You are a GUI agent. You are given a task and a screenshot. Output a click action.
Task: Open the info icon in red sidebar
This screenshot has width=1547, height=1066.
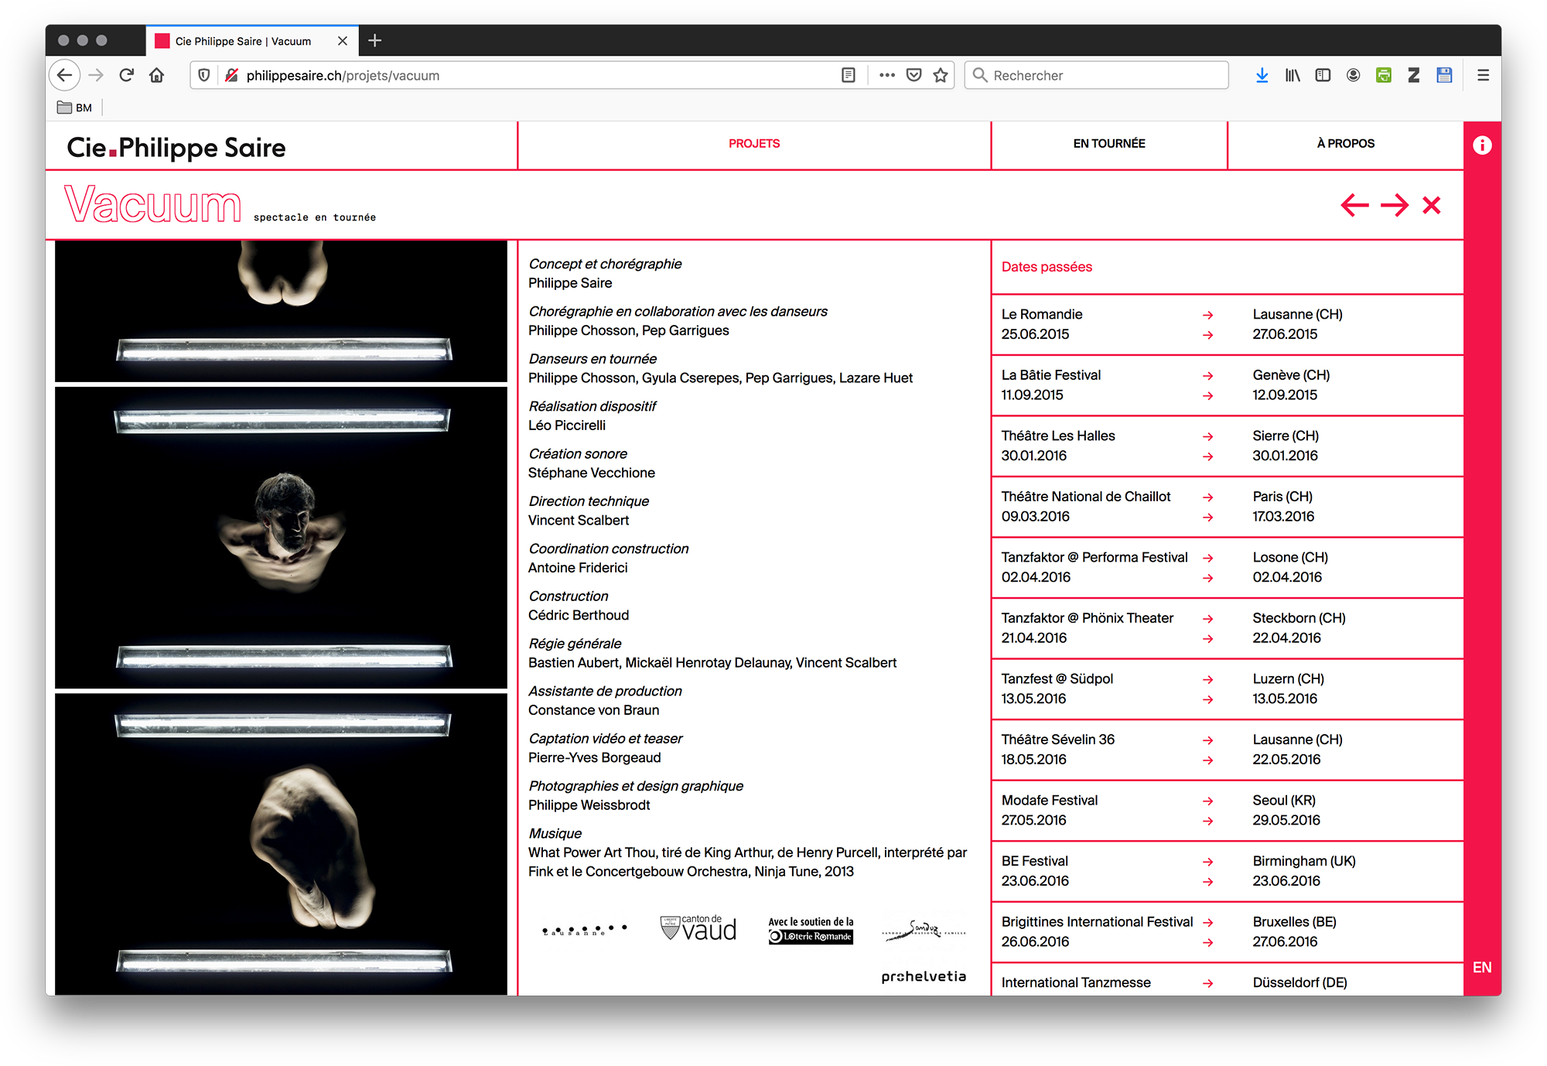tap(1482, 145)
